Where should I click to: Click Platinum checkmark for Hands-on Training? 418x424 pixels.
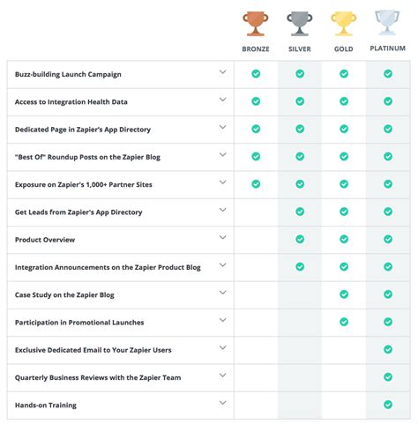pos(388,405)
